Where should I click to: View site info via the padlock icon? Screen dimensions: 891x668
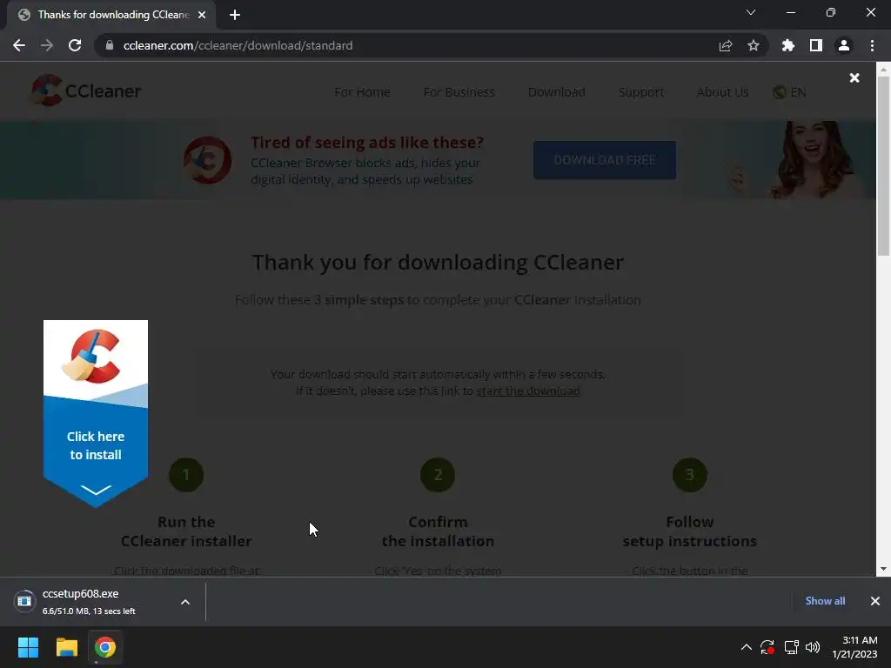tap(110, 45)
